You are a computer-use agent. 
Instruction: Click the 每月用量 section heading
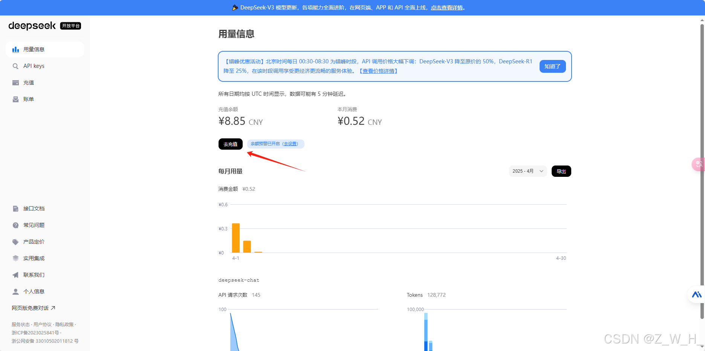tap(231, 171)
